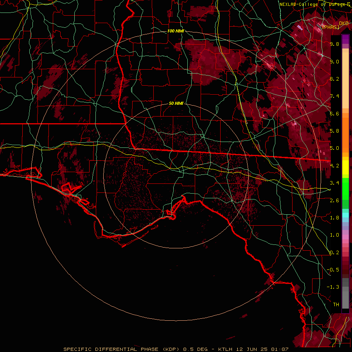
Task: Select the 6.6 value on the scale
Action: point(334,113)
